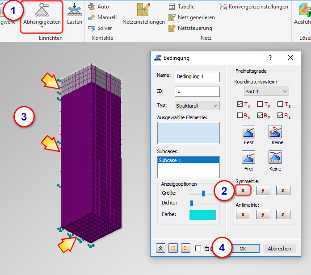Open the Typ Strukturell dropdown
Image resolution: width=311 pixels, height=275 pixels.
[x=197, y=106]
